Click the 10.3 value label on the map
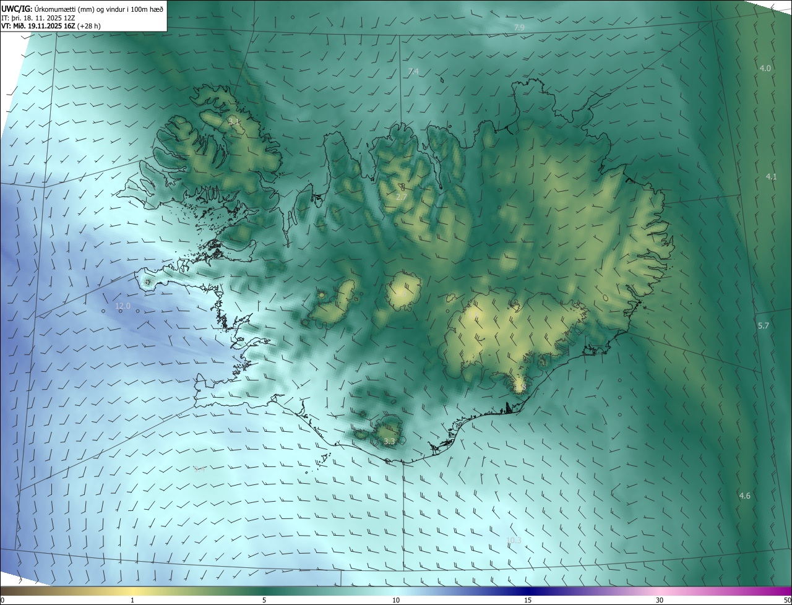Viewport: 792px width, 605px height. point(514,540)
